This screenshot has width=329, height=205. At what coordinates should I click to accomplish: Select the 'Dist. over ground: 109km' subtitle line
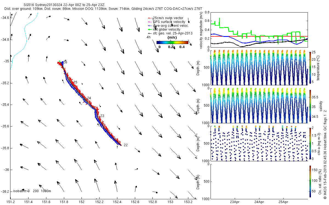(x=103, y=9)
